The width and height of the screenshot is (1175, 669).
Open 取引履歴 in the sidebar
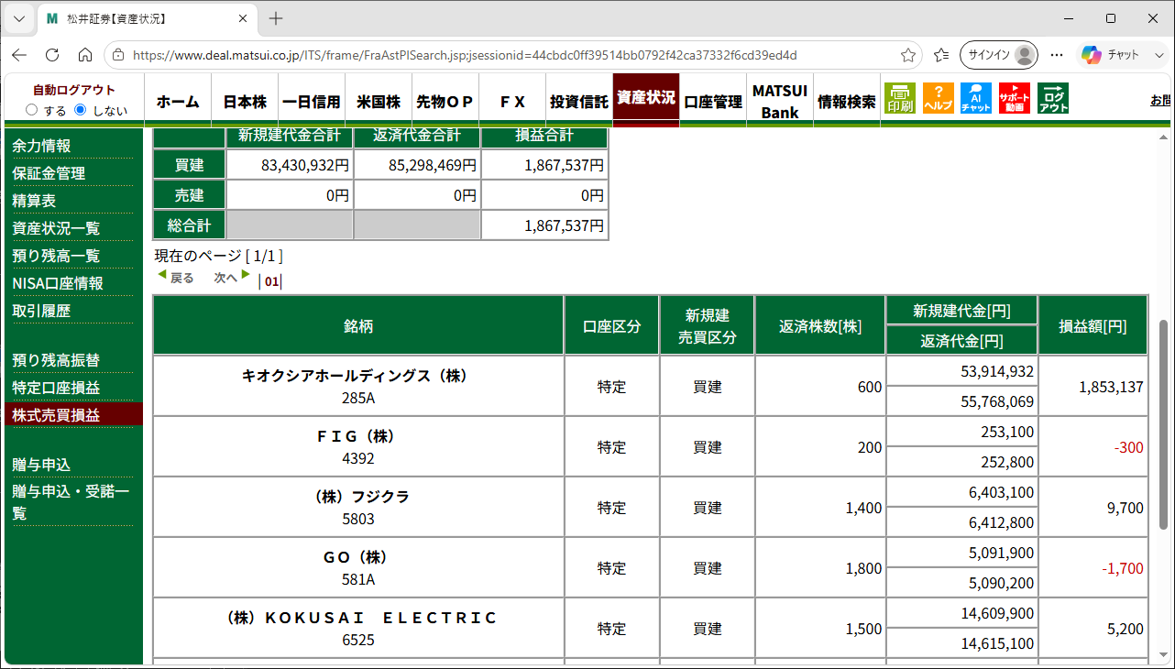click(41, 311)
